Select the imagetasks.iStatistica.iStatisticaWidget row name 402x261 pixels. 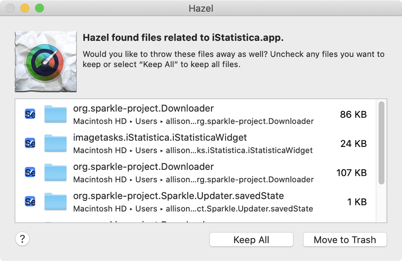(160, 138)
